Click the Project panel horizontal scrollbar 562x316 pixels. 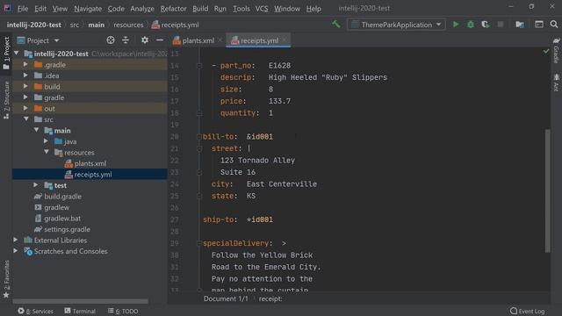(80, 301)
